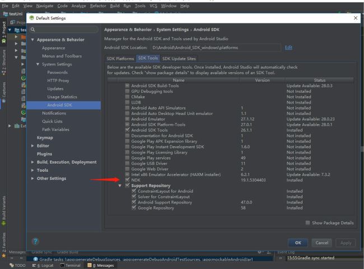This screenshot has height=269, width=364.
Task: Click the settings search field
Action: pyautogui.click(x=64, y=30)
